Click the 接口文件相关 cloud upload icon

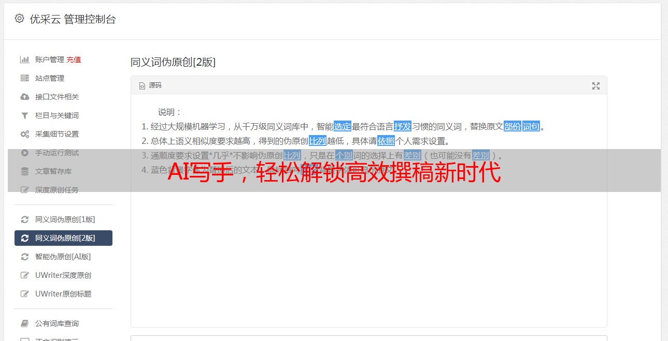click(24, 97)
